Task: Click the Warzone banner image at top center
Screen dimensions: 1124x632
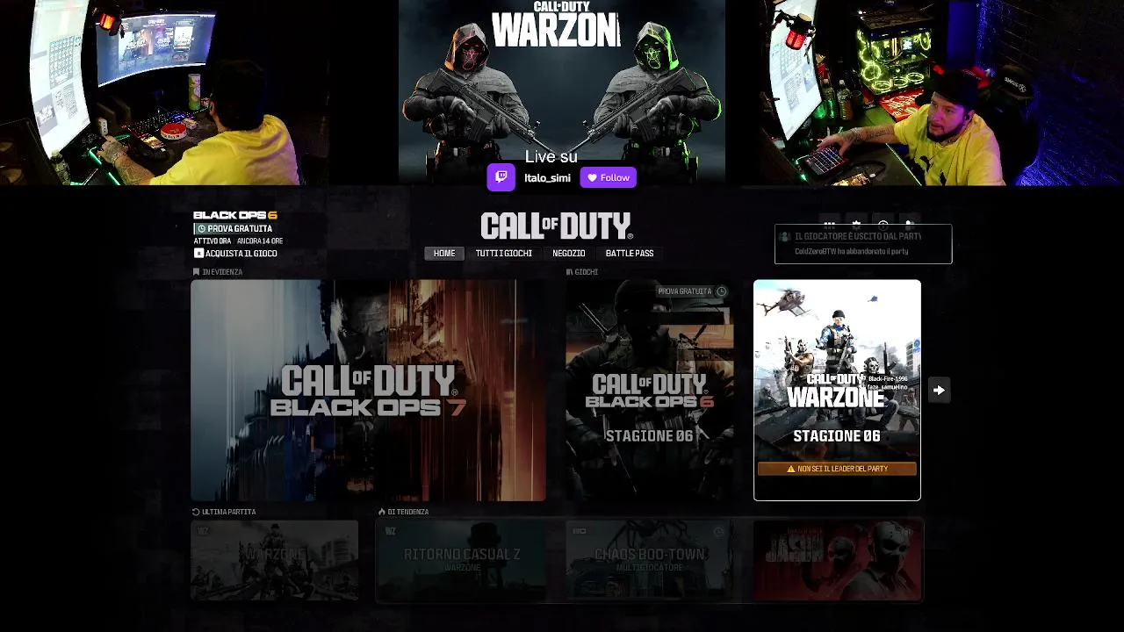Action: point(562,92)
